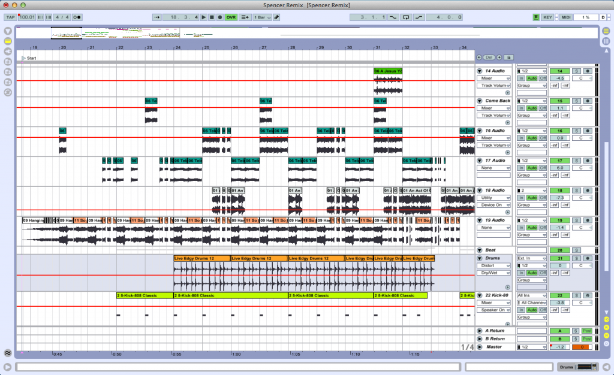Open the Speaker On control chooser
The width and height of the screenshot is (614, 375).
click(x=494, y=310)
